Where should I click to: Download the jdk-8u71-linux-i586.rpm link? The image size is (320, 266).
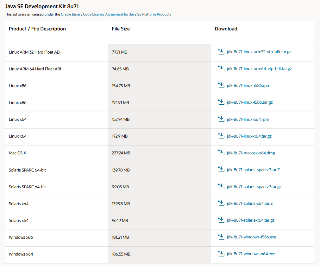pyautogui.click(x=248, y=86)
